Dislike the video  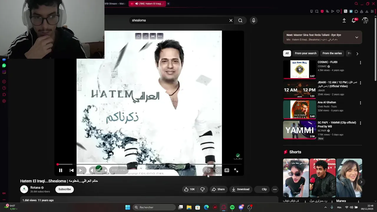202,189
